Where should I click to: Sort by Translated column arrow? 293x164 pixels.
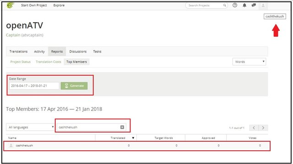[x=133, y=138]
